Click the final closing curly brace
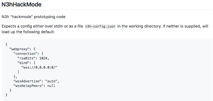The height and width of the screenshot is (101, 213). coord(6,95)
